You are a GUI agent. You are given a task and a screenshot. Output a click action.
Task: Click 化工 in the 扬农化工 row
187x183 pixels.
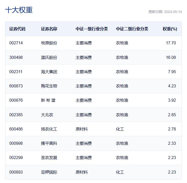coord(120,129)
